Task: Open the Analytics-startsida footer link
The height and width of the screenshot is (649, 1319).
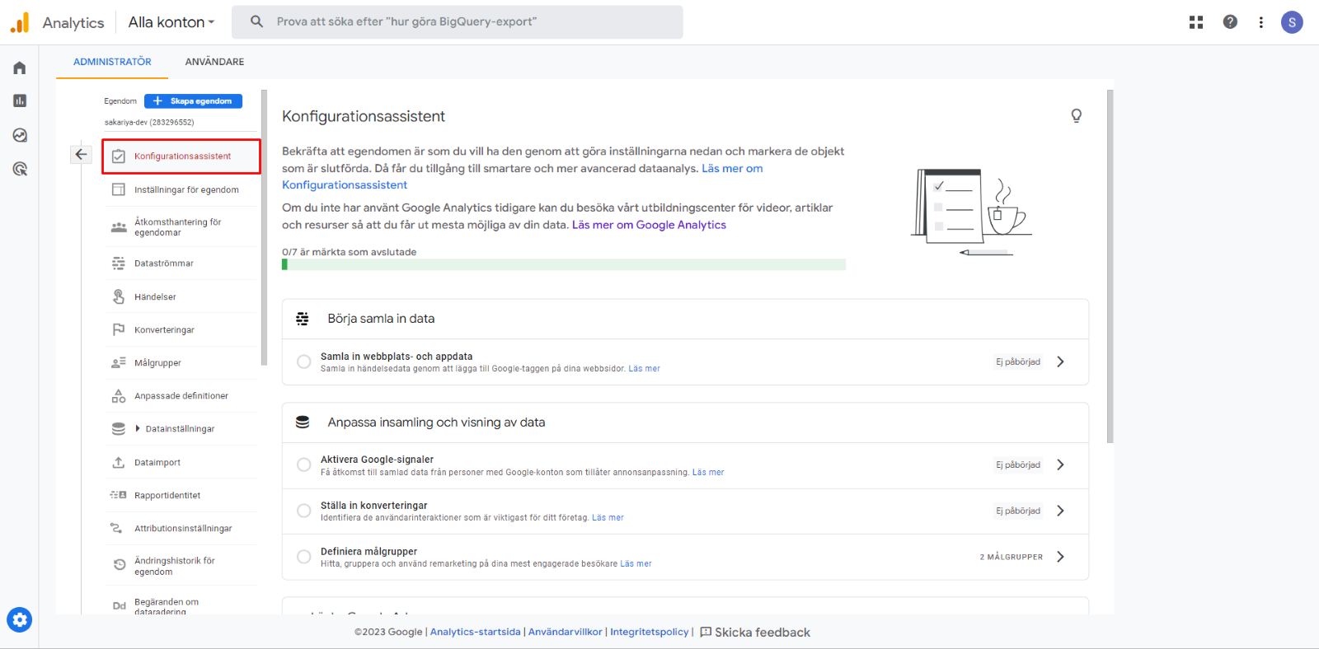Action: coord(475,632)
